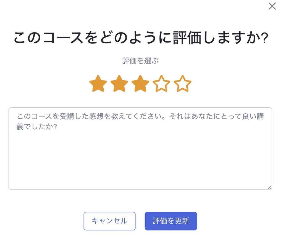Close the rating dialog with the X
283x243 pixels.
[x=272, y=6]
